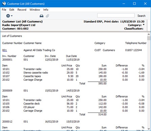Click the vertical scrollbar thumb
Image resolution: width=151 pixels, height=131 pixels.
click(149, 38)
